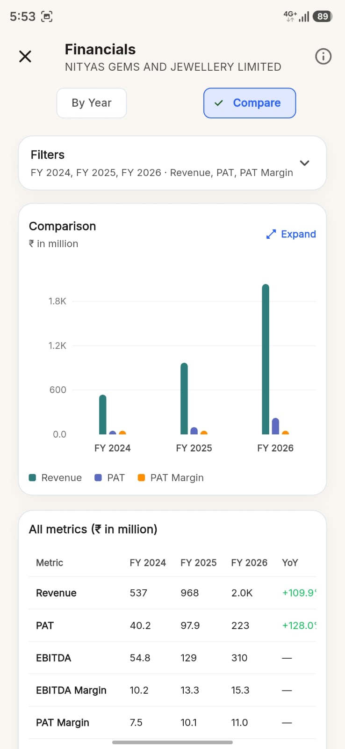The height and width of the screenshot is (749, 345).
Task: Select PAT value 97.9
Action: click(190, 625)
